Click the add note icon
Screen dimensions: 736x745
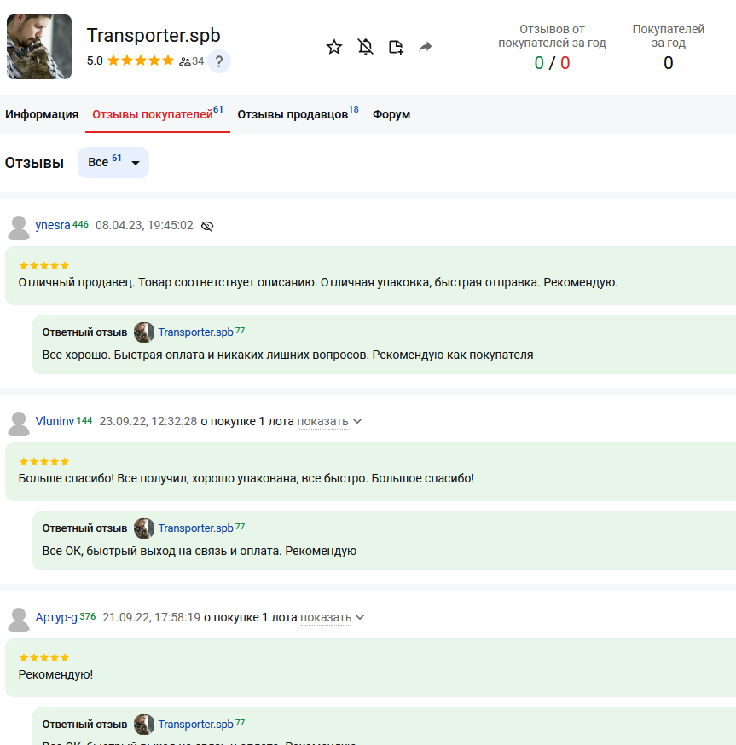click(x=396, y=47)
